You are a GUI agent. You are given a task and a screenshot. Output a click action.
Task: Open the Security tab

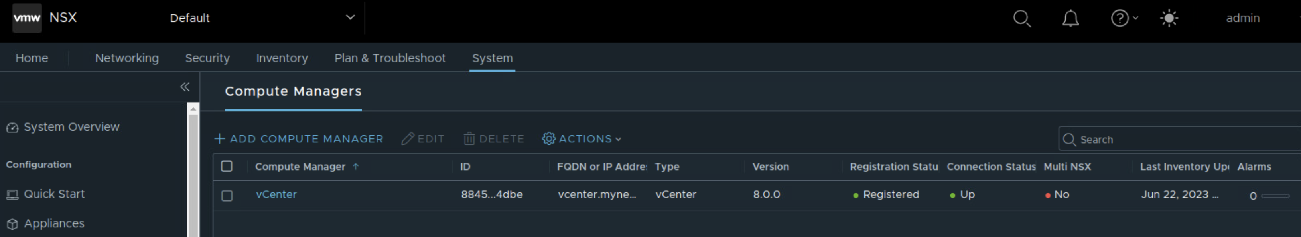(x=207, y=58)
